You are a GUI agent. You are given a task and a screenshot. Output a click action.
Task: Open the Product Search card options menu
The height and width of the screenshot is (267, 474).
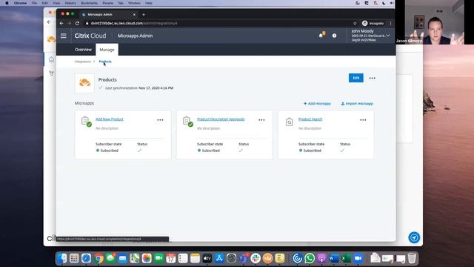click(x=363, y=120)
